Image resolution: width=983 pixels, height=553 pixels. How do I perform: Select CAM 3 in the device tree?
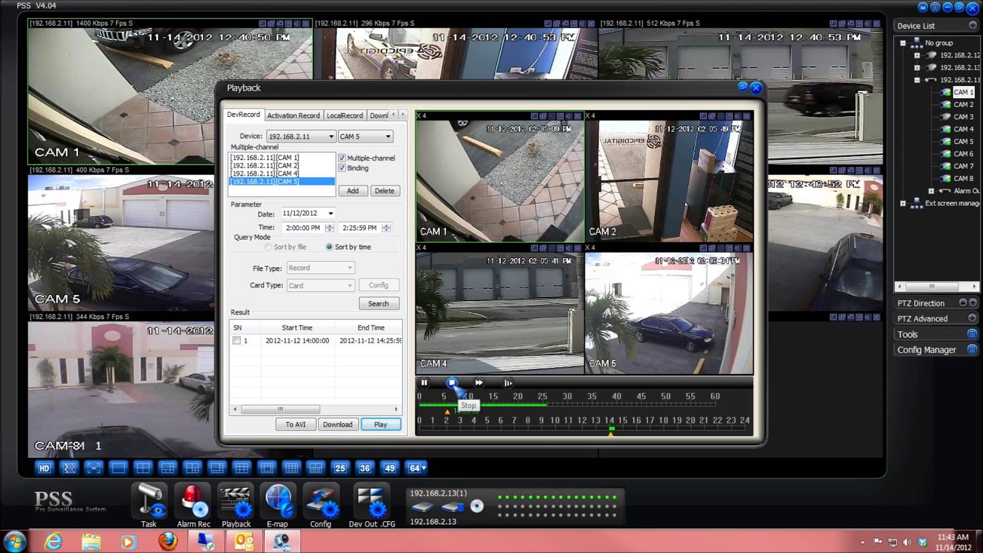coord(963,117)
